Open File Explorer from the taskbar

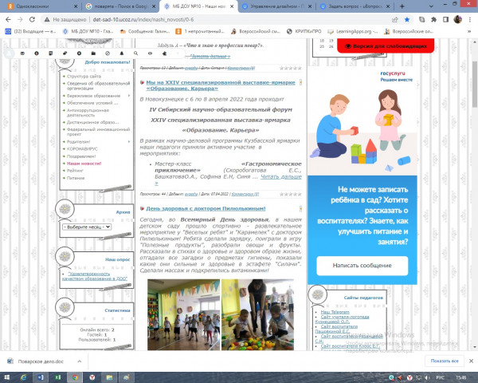click(109, 377)
